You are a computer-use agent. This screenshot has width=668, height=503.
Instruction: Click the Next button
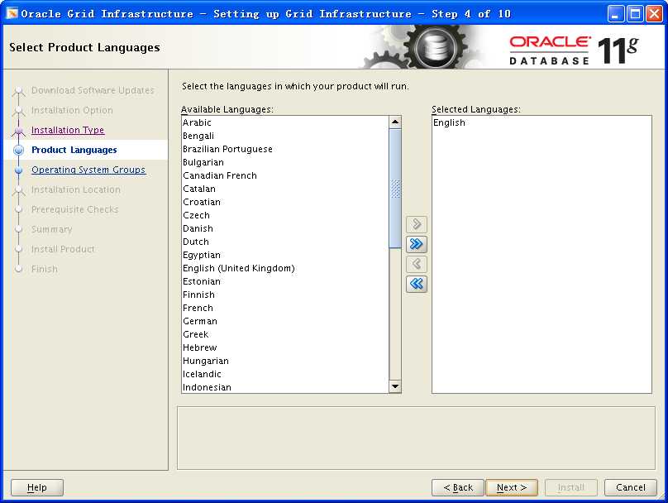(x=512, y=487)
